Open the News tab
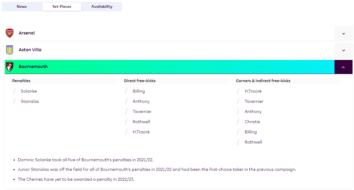354x190 pixels. (22, 7)
